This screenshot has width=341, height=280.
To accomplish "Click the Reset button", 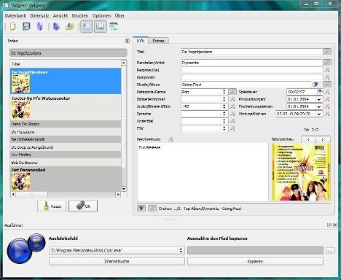I will pyautogui.click(x=52, y=206).
